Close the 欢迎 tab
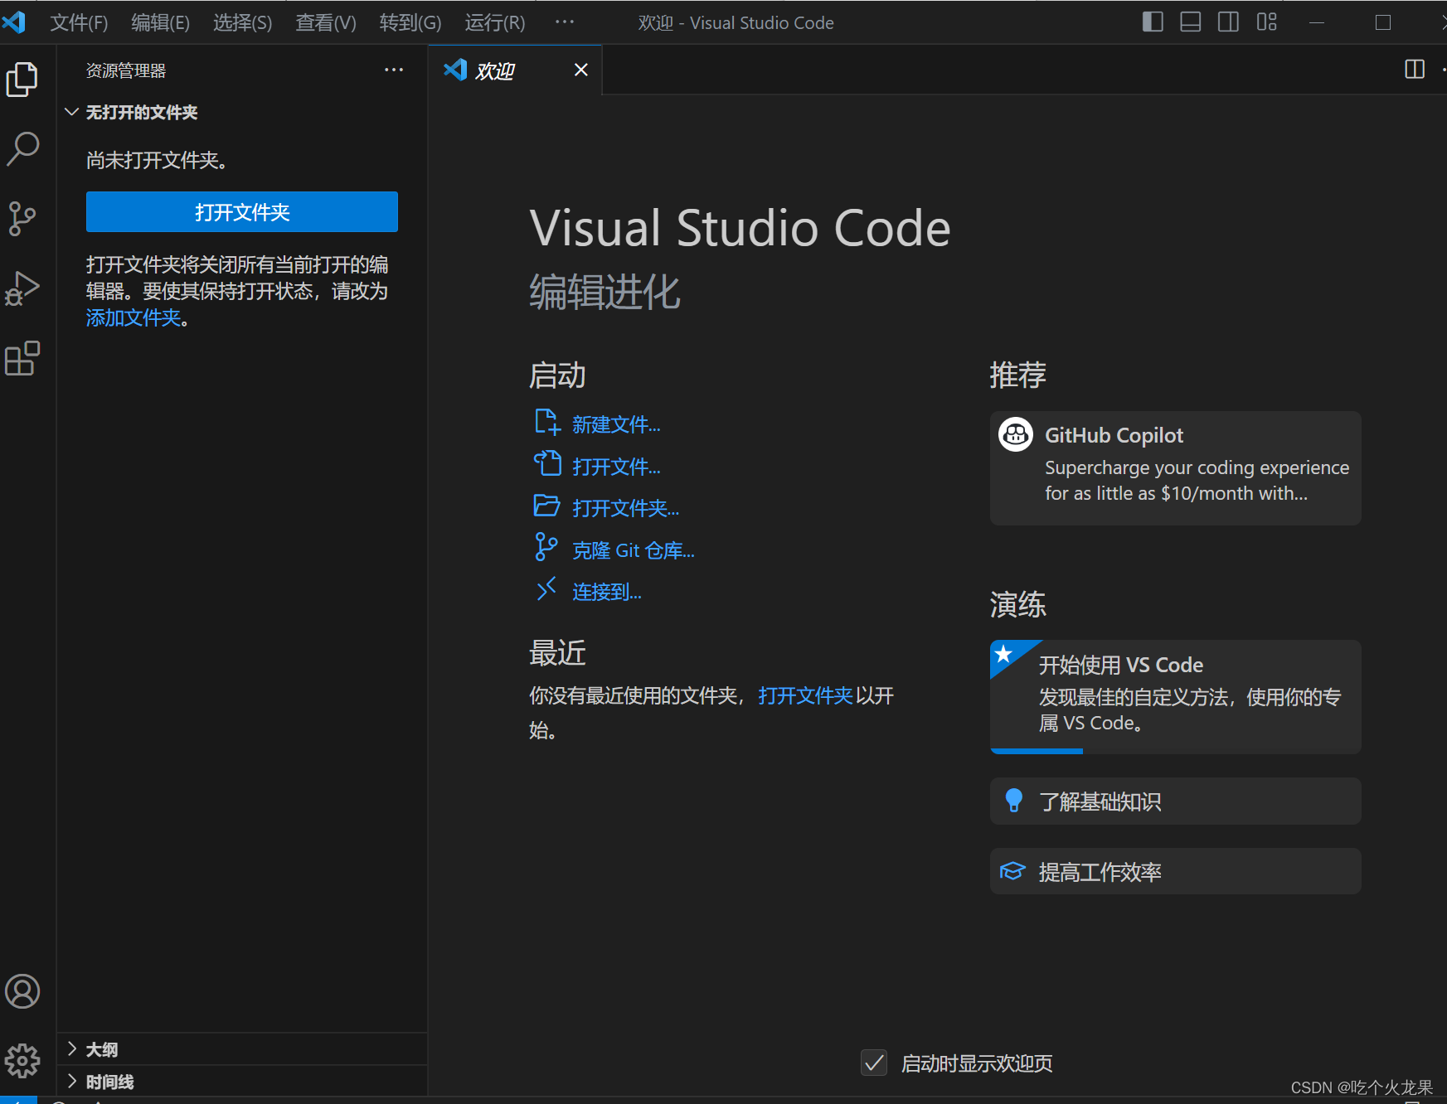This screenshot has width=1447, height=1104. click(x=581, y=70)
